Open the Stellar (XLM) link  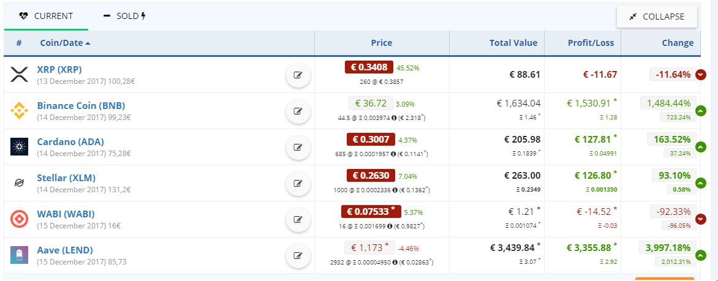click(66, 178)
